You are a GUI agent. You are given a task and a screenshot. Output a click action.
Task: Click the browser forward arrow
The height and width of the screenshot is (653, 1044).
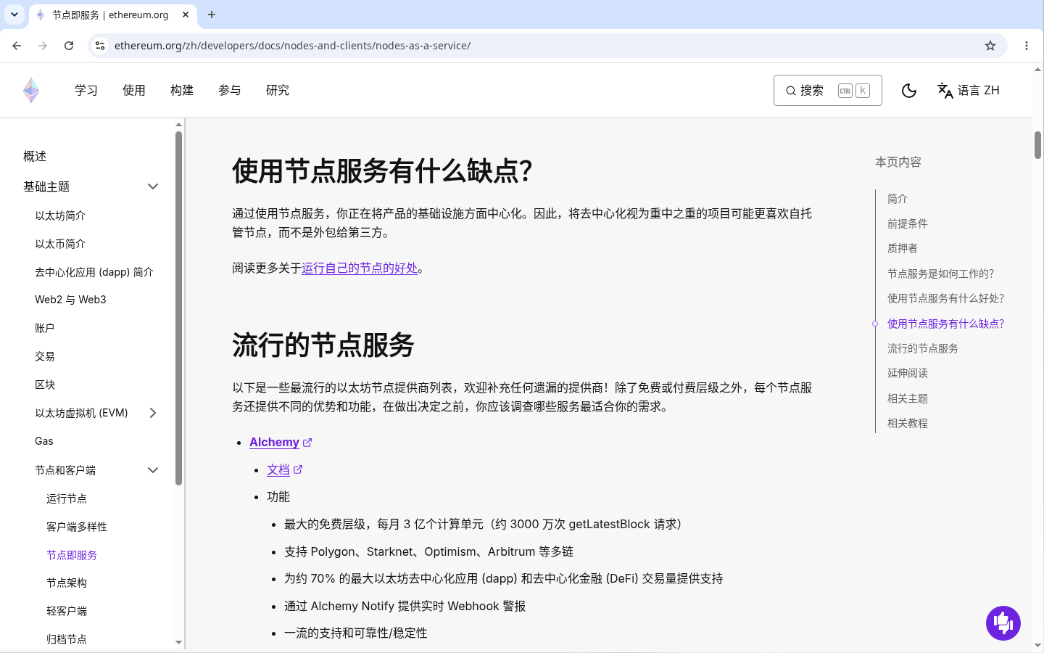[x=43, y=46]
